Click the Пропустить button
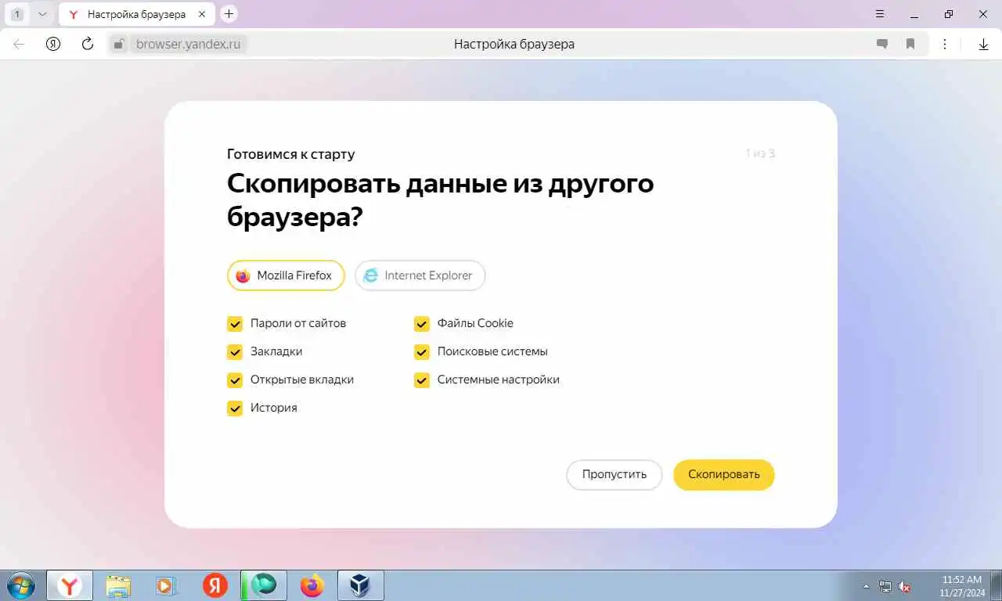This screenshot has width=1002, height=601. (615, 474)
